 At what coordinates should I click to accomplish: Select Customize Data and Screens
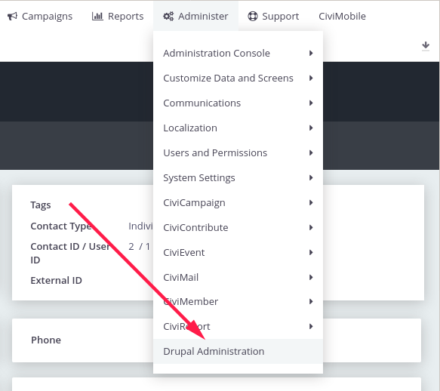238,78
